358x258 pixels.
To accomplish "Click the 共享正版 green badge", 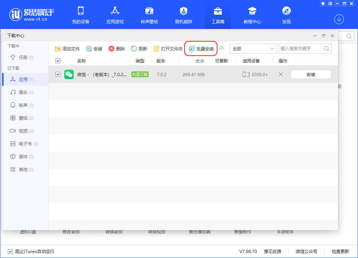I will 140,74.
